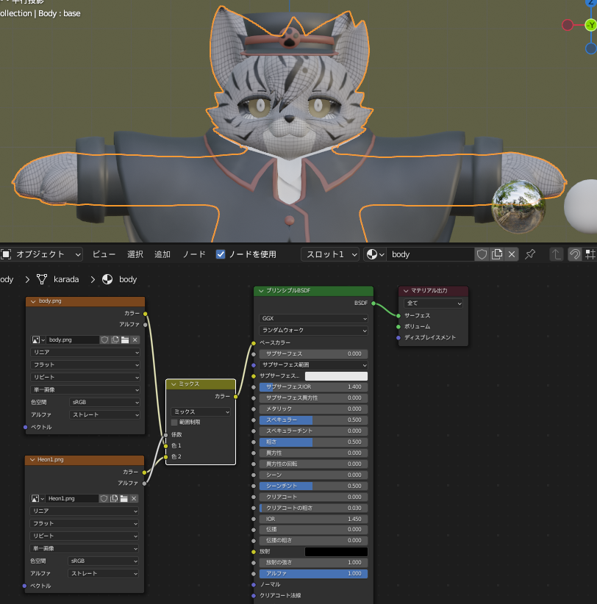Image resolution: width=597 pixels, height=604 pixels.
Task: Open the 追加 menu
Action: (x=162, y=254)
